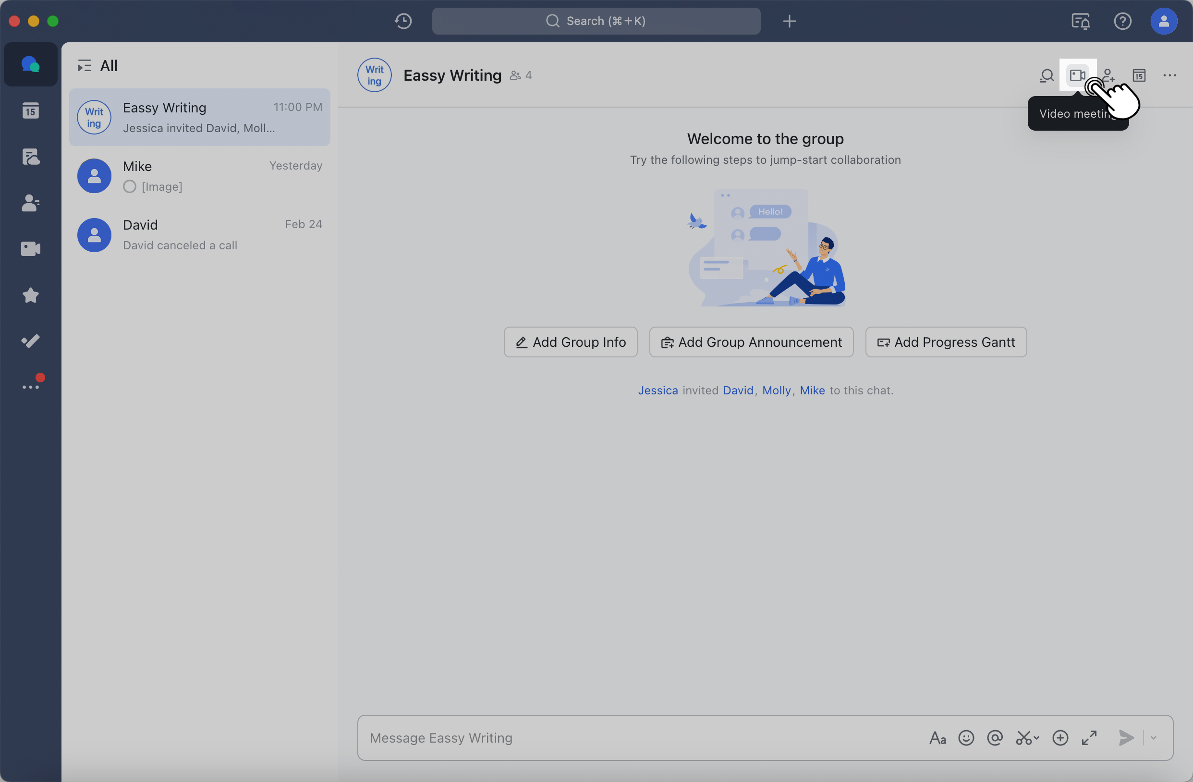Open the Docs sidebar icon

(x=31, y=157)
